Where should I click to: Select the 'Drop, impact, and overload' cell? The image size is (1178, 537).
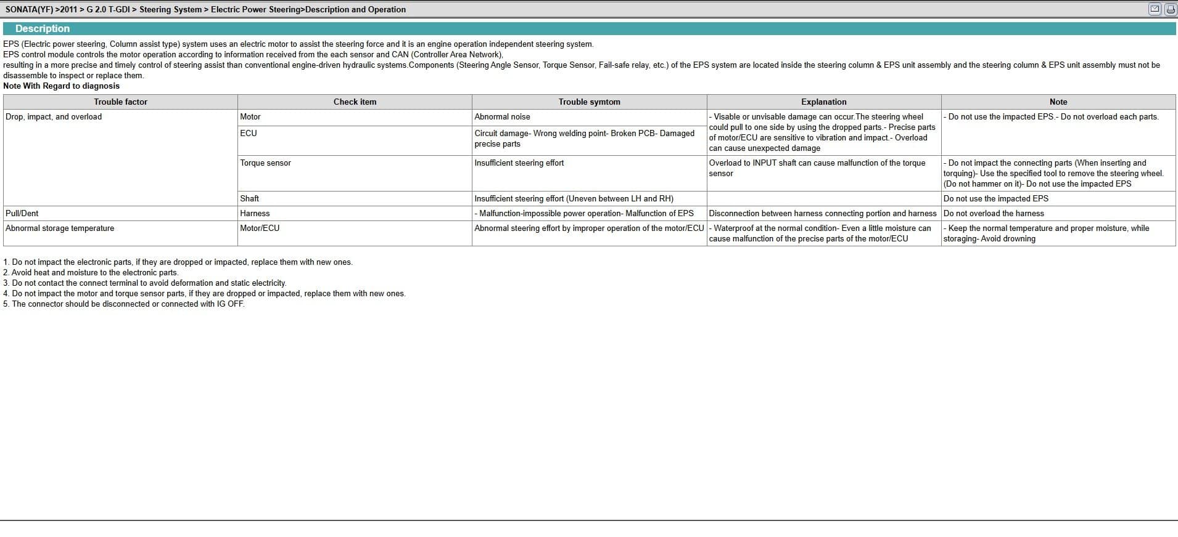pos(54,117)
